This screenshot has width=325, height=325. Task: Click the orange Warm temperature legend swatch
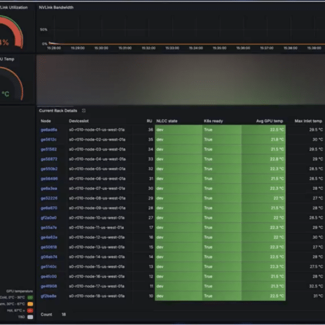tap(30, 304)
